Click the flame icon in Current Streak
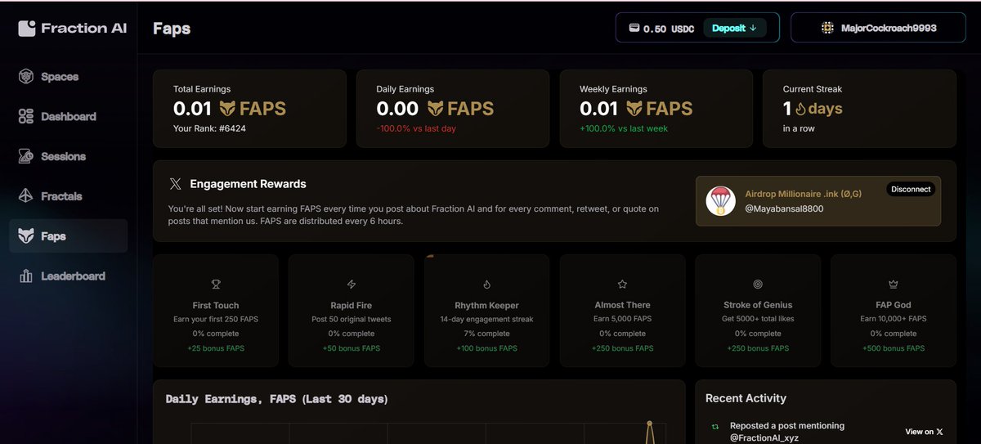Viewport: 981px width, 444px height. (x=800, y=109)
